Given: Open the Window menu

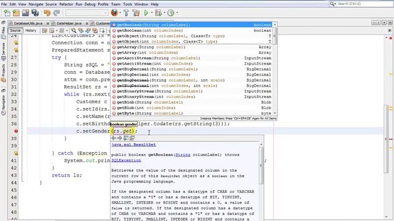Looking at the screenshot, I should [141, 4].
